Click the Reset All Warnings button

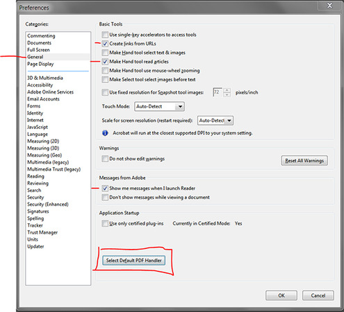[x=304, y=161]
